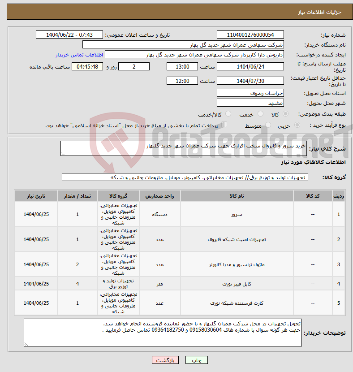Click the request creator name field
This screenshot has width=353, height=372.
click(194, 55)
